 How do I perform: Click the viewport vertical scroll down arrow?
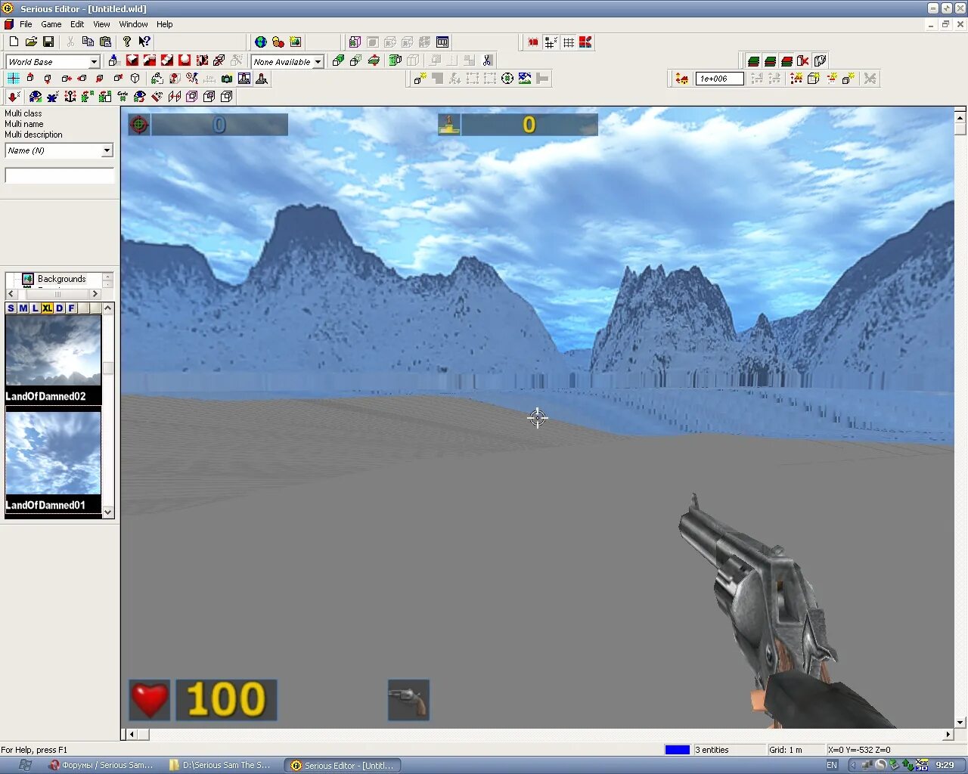point(960,723)
